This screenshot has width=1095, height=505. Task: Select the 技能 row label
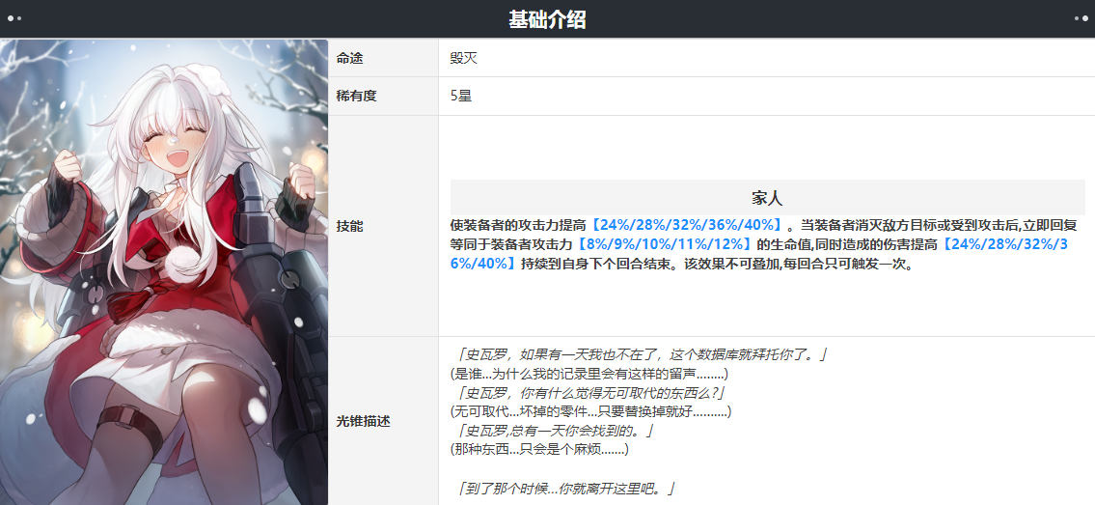[x=349, y=226]
